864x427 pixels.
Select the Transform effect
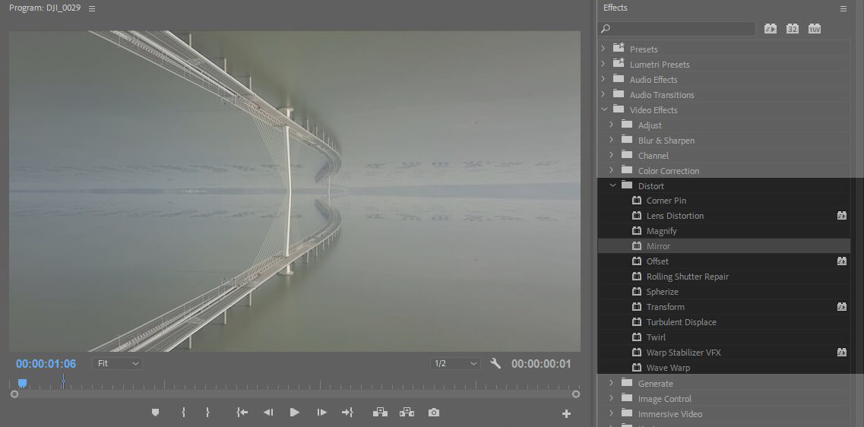coord(665,307)
